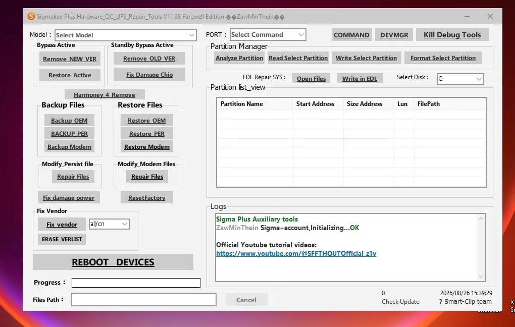Image resolution: width=515 pixels, height=327 pixels.
Task: Click BACKUP PER button
Action: pyautogui.click(x=69, y=134)
